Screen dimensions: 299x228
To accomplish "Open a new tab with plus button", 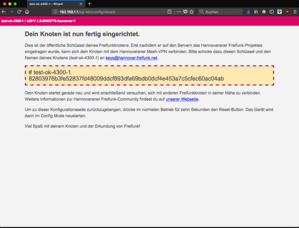I will click(x=90, y=3).
